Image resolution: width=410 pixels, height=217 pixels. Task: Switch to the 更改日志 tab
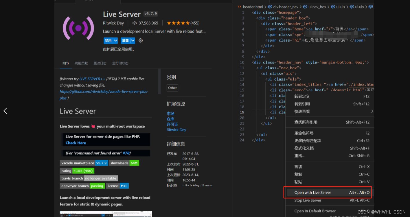point(100,63)
